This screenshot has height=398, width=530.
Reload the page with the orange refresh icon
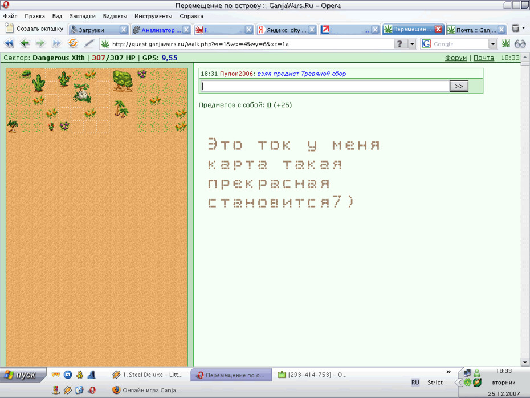(x=73, y=43)
